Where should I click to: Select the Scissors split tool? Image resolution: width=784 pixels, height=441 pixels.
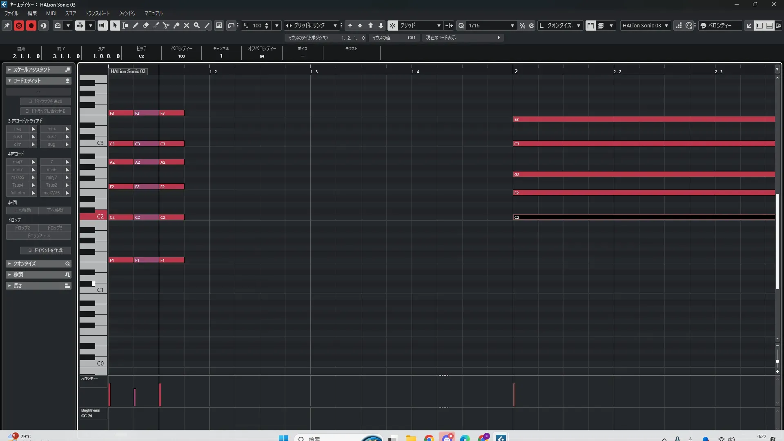pyautogui.click(x=166, y=25)
